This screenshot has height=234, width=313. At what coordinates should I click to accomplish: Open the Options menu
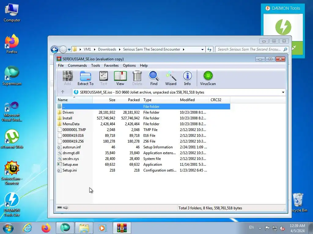pyautogui.click(x=129, y=66)
